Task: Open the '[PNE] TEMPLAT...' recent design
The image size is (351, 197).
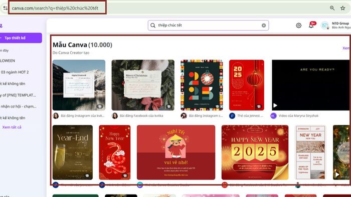Action: pos(18,95)
